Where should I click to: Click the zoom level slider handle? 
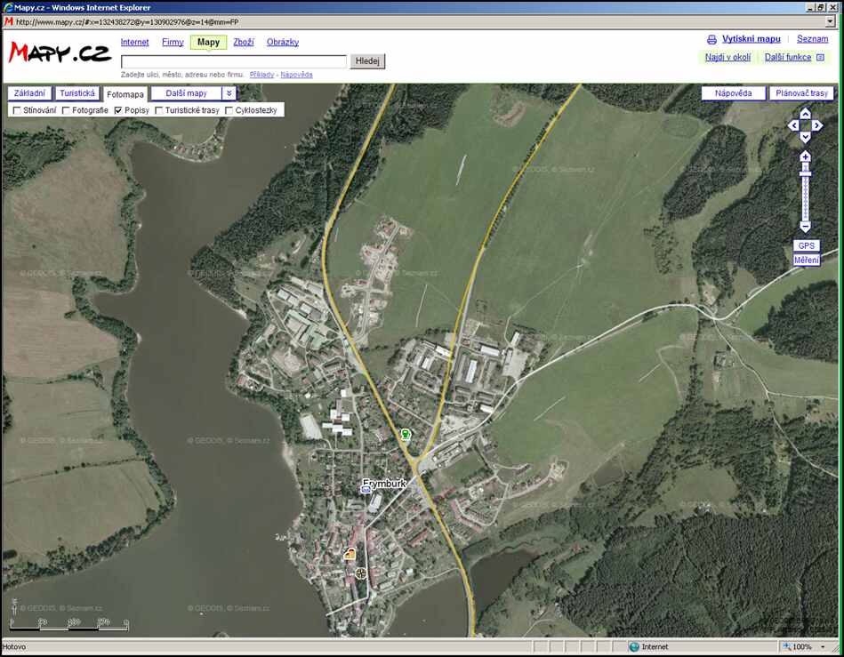(805, 172)
